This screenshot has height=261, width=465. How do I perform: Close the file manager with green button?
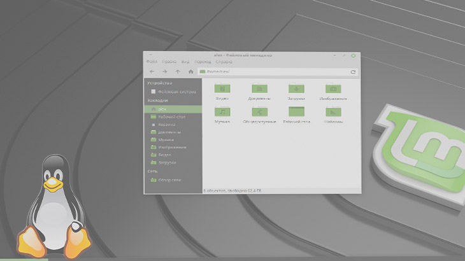tap(353, 55)
